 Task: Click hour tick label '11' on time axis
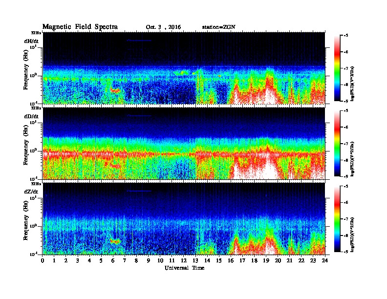tap(172, 260)
